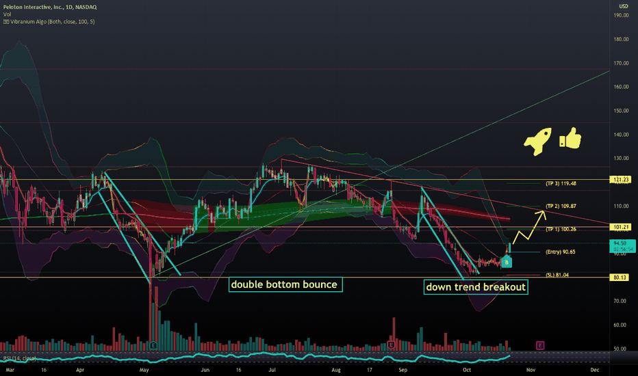
Task: Click the 70.00 price axis label
Action: (x=620, y=301)
